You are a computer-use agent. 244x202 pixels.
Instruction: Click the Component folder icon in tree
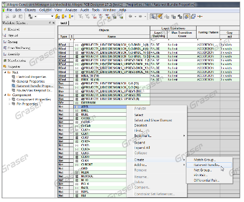(x=9, y=95)
